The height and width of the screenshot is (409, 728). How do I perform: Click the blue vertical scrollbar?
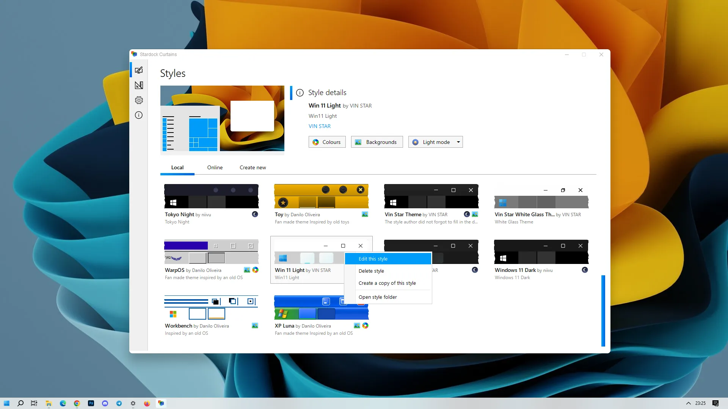pyautogui.click(x=603, y=311)
